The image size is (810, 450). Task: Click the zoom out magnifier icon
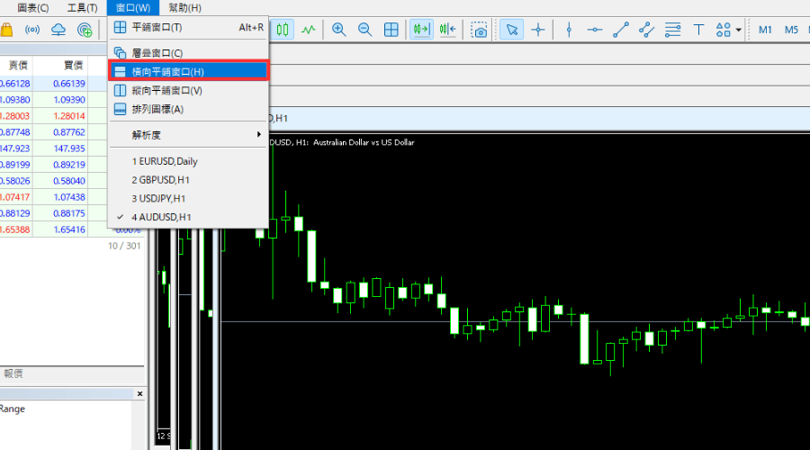(x=365, y=30)
